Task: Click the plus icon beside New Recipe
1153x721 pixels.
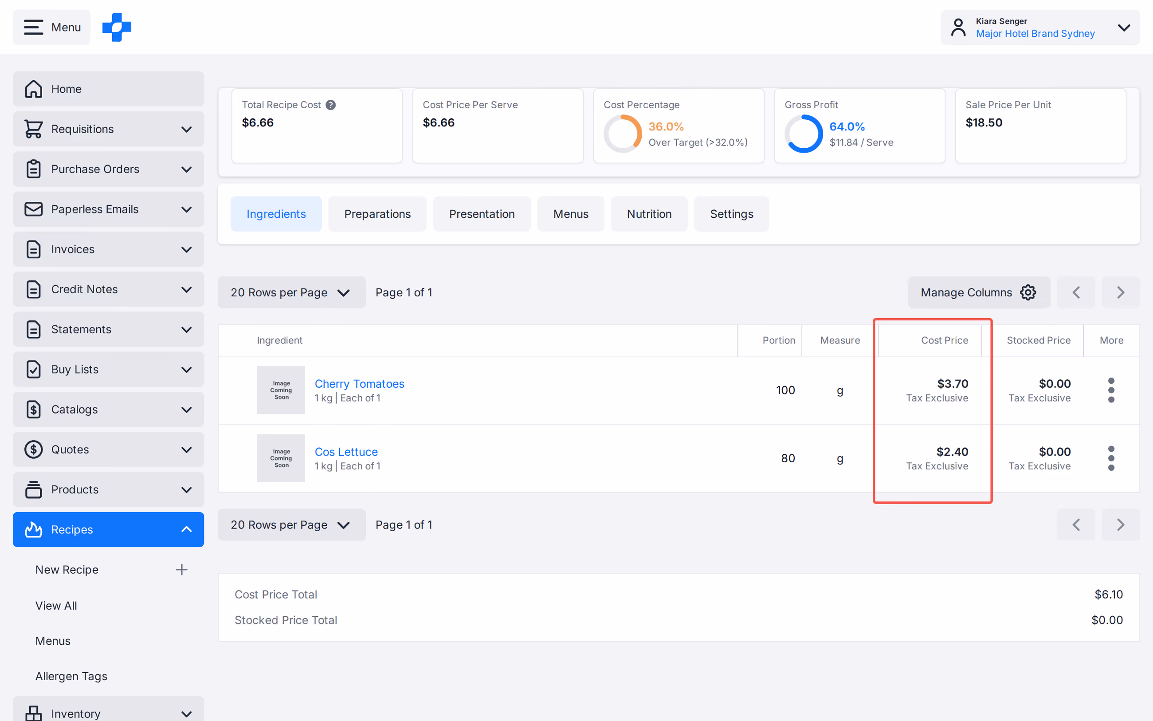Action: pyautogui.click(x=181, y=569)
